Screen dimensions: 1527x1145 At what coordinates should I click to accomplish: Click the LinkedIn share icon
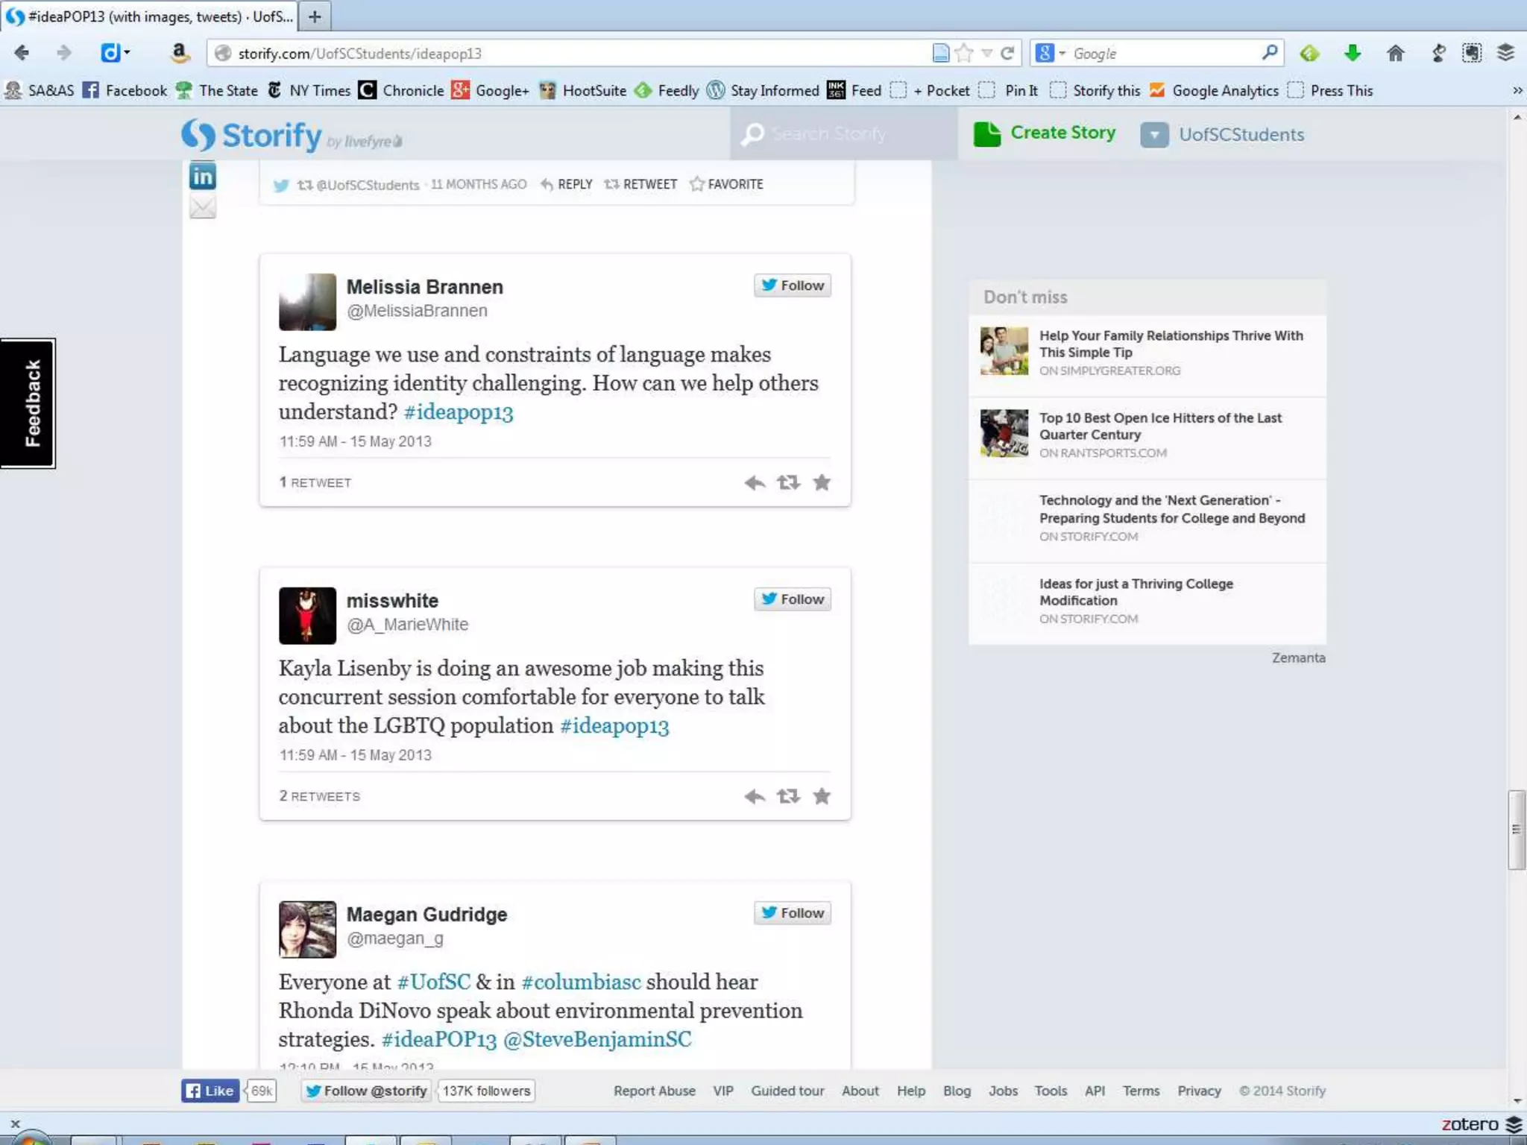point(202,177)
